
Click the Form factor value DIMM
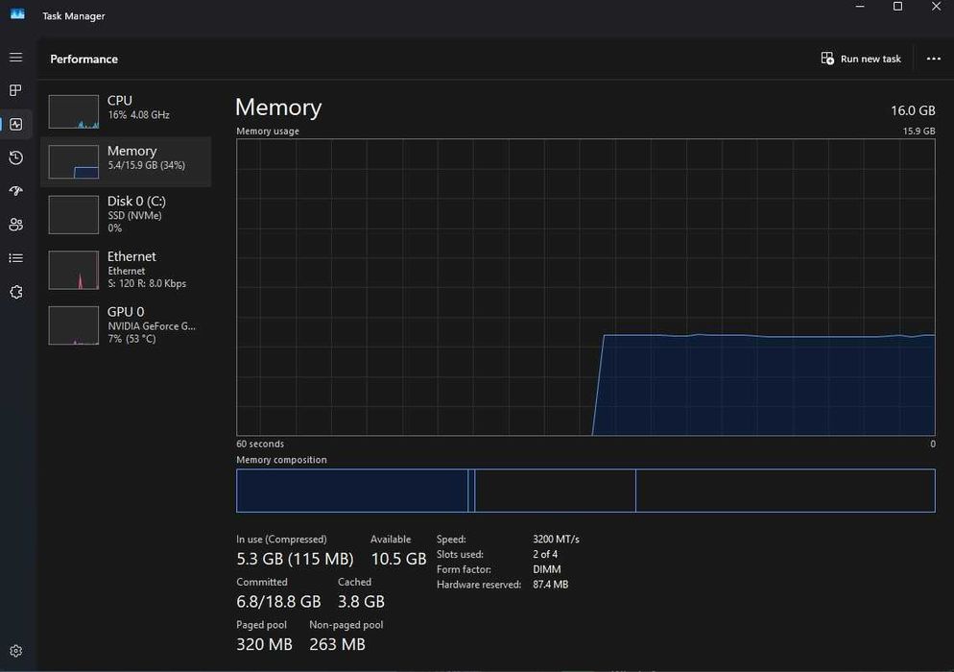coord(547,569)
